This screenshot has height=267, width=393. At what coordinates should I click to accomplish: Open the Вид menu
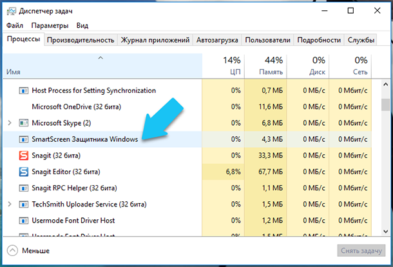[82, 26]
